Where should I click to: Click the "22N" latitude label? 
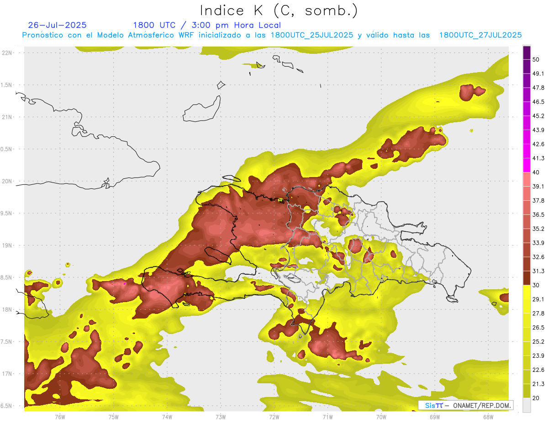pyautogui.click(x=8, y=52)
